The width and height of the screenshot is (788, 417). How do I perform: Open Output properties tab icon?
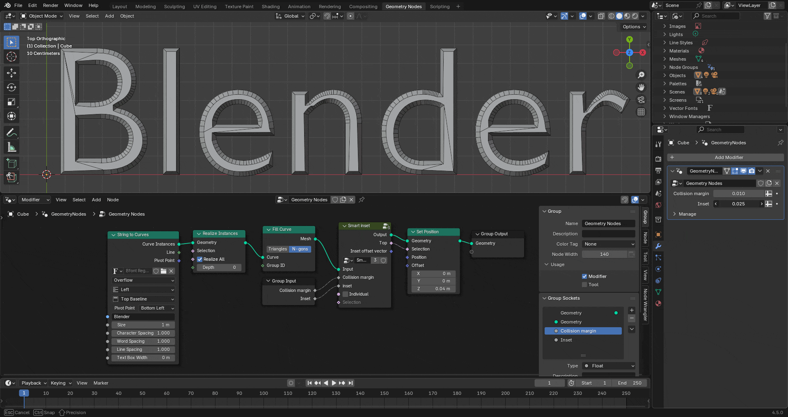coord(658,170)
